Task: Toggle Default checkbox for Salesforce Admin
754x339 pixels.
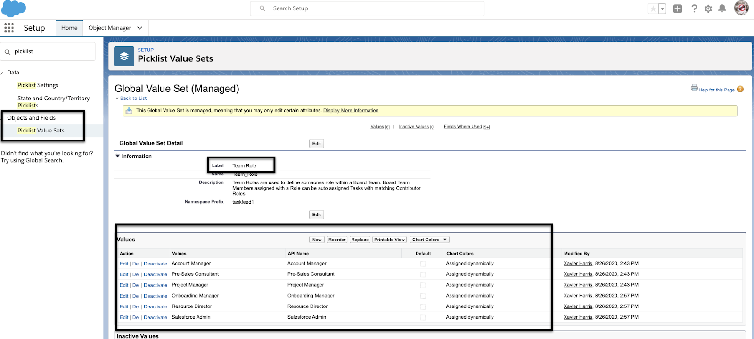Action: [423, 317]
